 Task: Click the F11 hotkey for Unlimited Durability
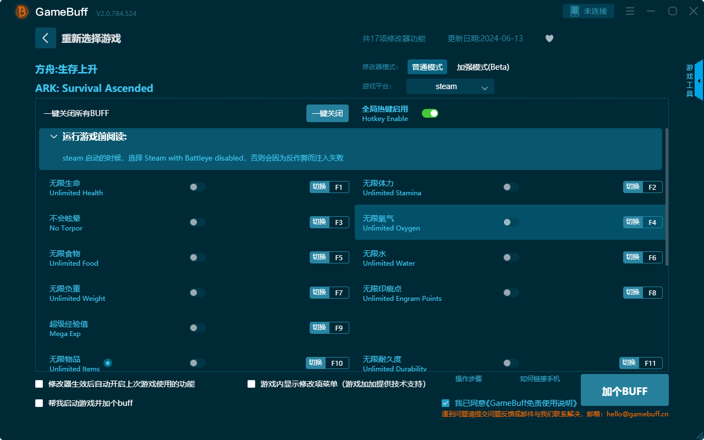[x=651, y=363]
